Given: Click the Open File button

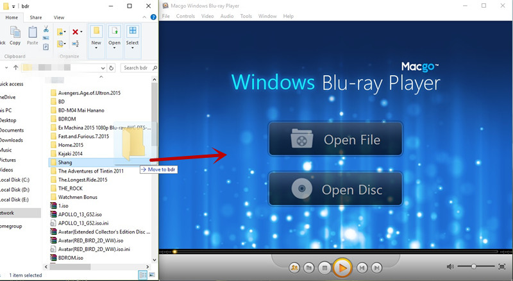Looking at the screenshot, I should (335, 139).
